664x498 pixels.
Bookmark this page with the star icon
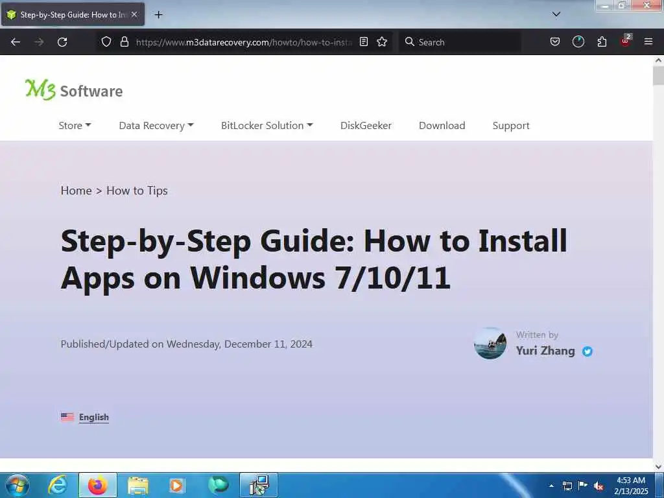coord(382,42)
